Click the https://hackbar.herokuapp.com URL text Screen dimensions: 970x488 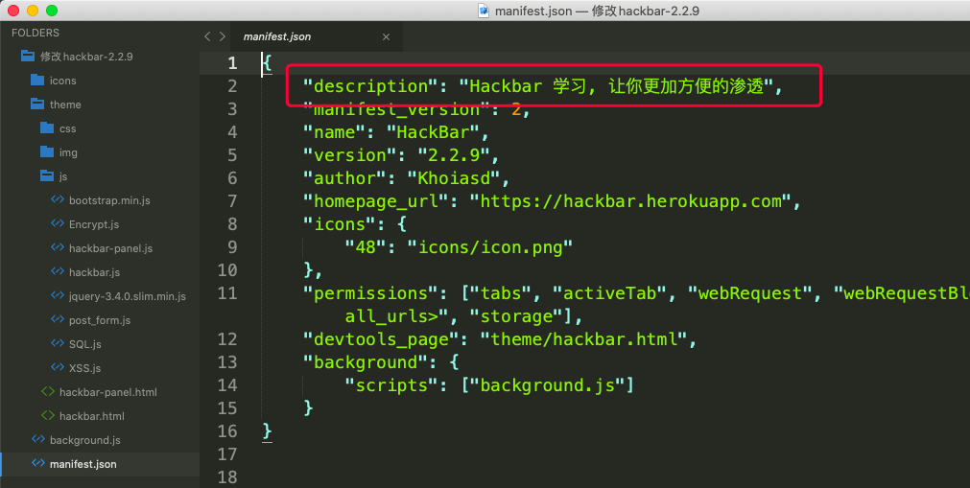point(631,201)
